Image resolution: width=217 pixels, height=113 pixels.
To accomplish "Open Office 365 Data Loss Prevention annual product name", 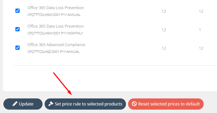I will 56,8.
